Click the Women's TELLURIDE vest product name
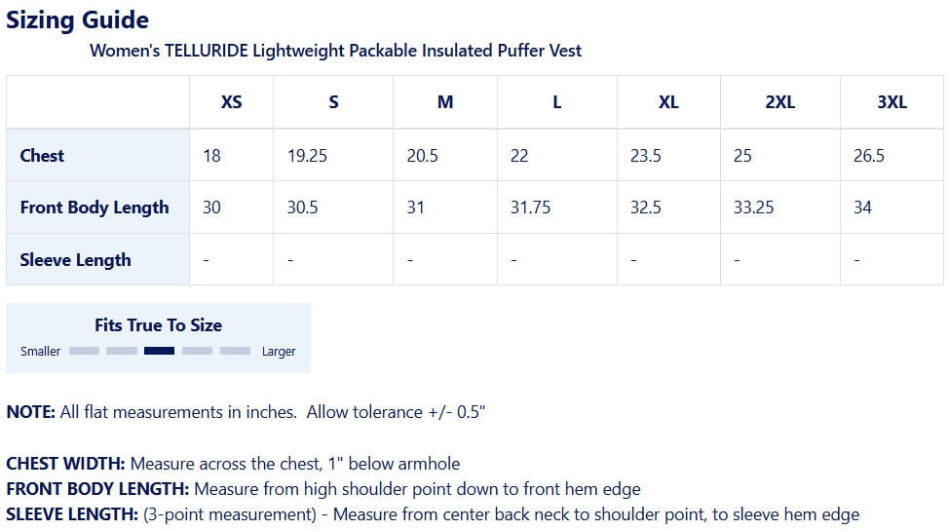This screenshot has width=948, height=530. tap(335, 51)
